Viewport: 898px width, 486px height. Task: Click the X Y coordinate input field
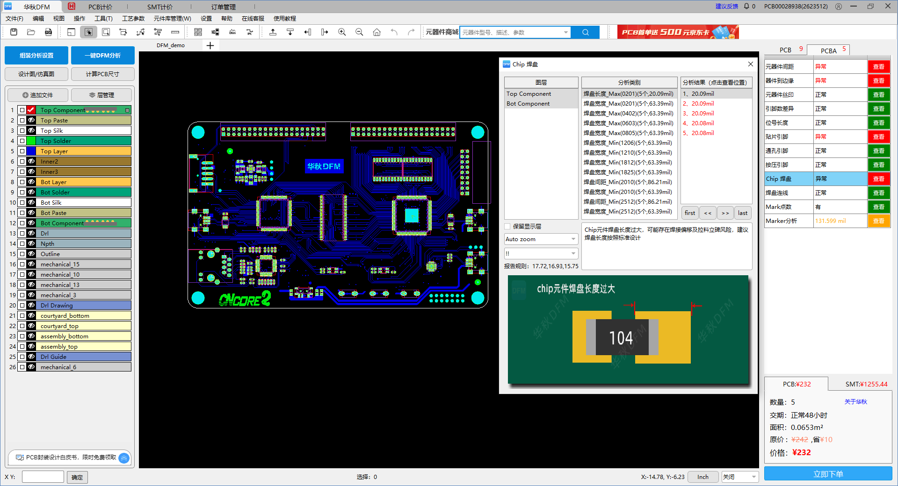[43, 477]
